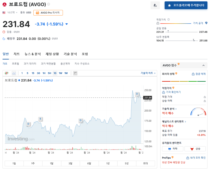Click the Broadcom info icon beside AVGO
The image size is (210, 170).
(49, 4)
